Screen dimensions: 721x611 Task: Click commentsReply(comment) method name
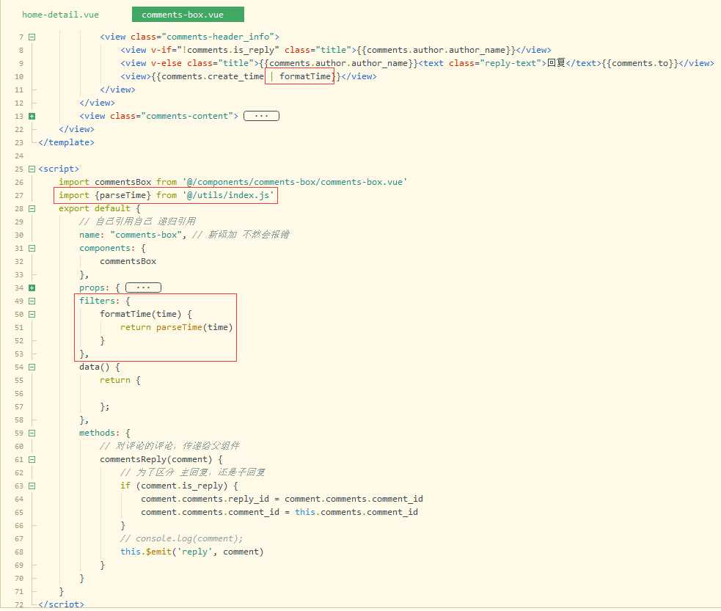[x=156, y=460]
